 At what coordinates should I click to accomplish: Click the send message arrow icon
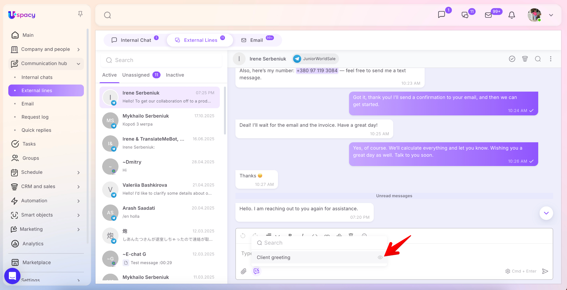pos(545,271)
